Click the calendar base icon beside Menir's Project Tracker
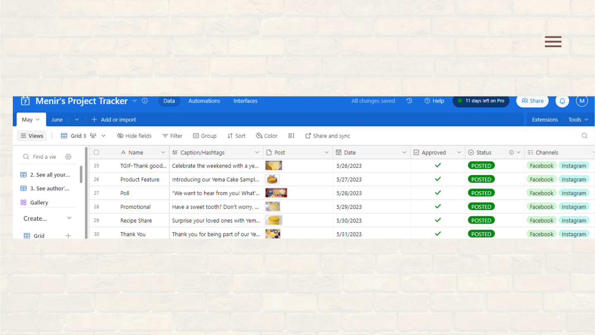This screenshot has width=595, height=335. pos(26,101)
